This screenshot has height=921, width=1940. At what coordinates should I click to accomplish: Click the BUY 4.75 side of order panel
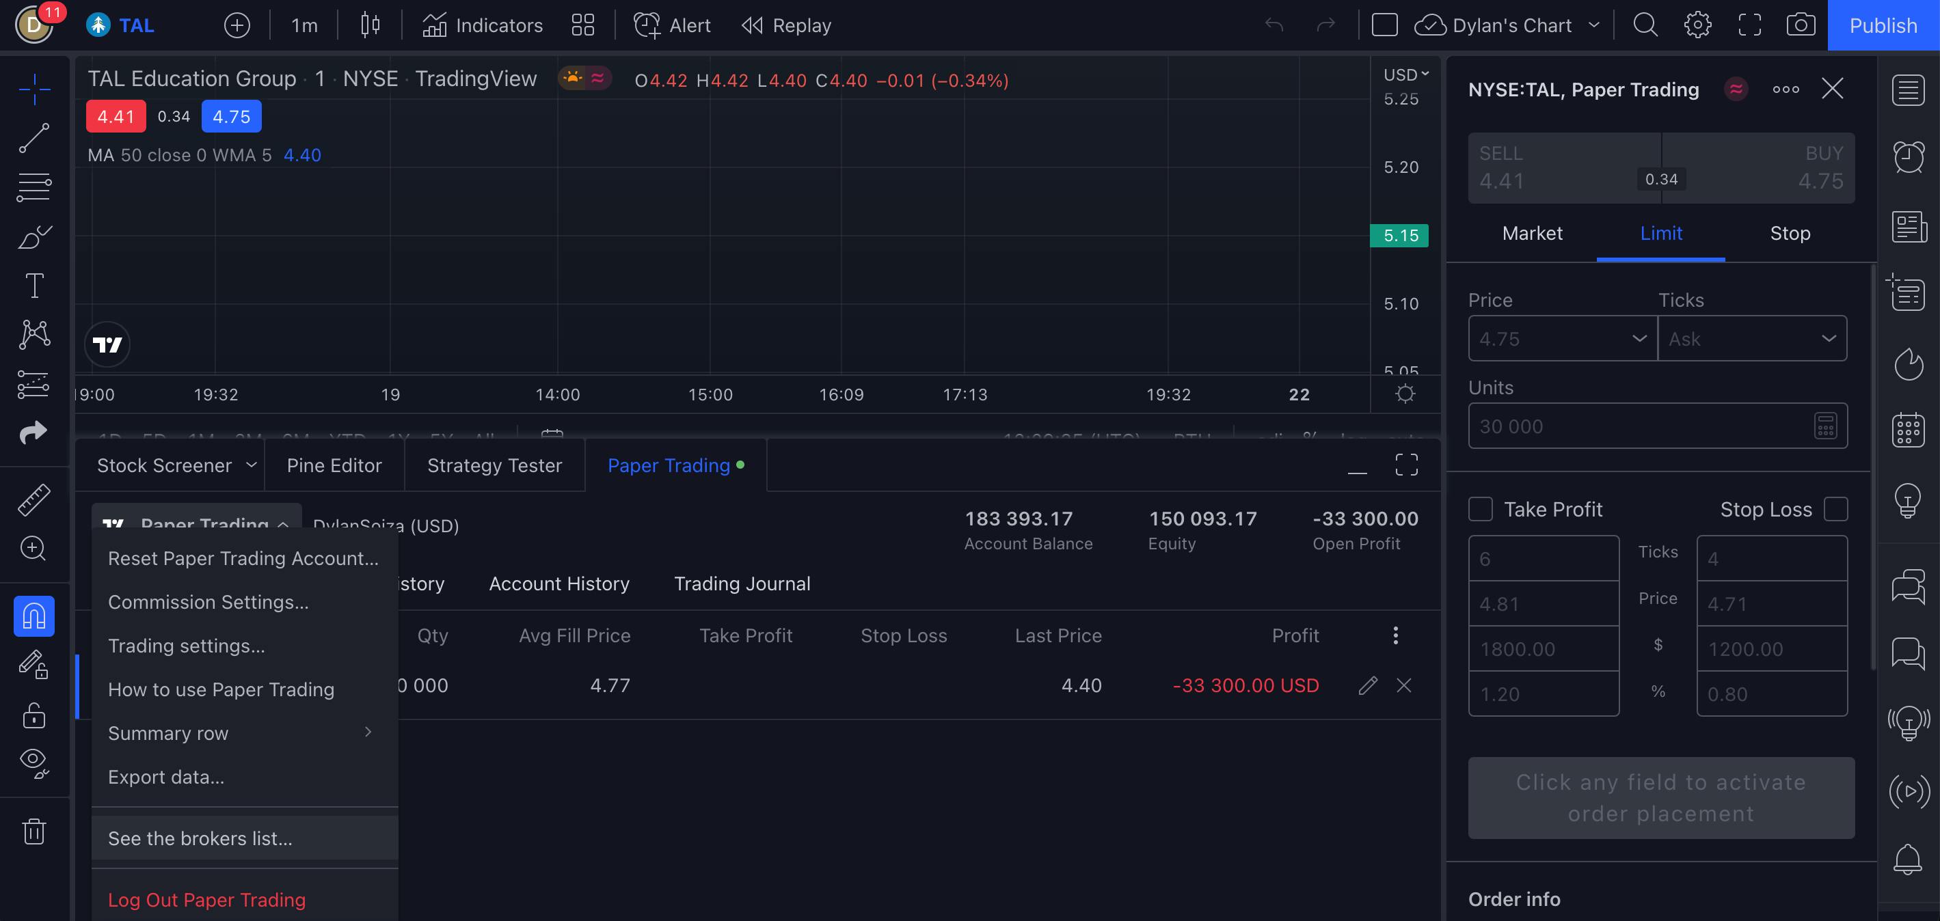point(1758,168)
